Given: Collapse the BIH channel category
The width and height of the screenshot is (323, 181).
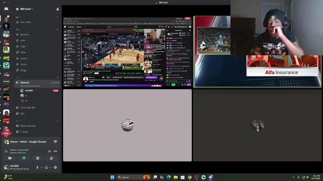Looking at the screenshot, I should click(x=18, y=17).
